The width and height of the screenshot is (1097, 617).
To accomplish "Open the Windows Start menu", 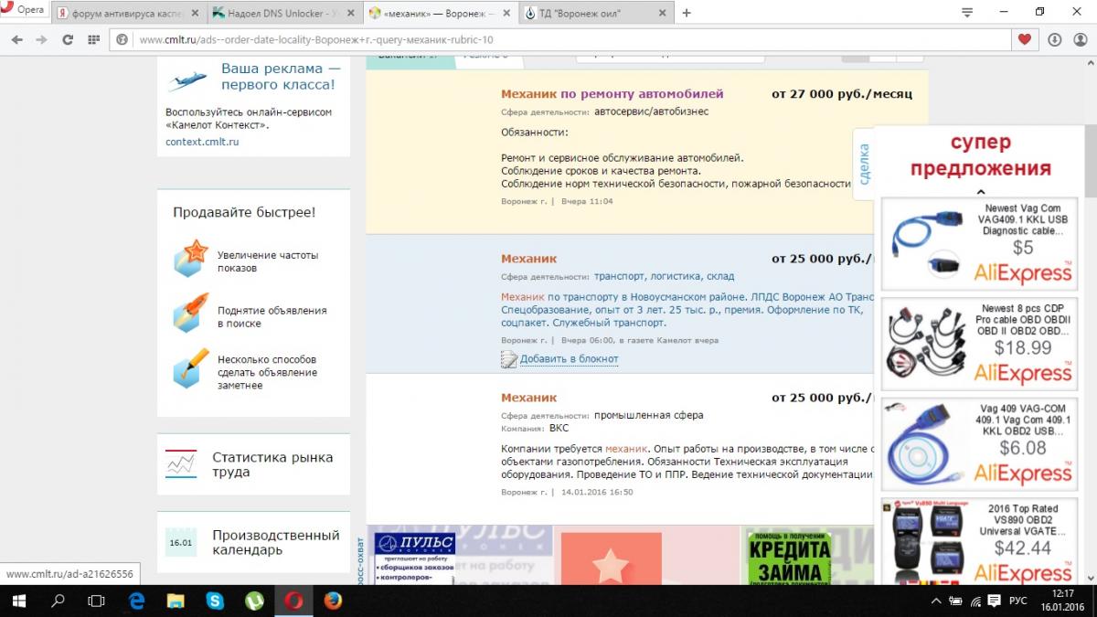I will click(x=19, y=601).
